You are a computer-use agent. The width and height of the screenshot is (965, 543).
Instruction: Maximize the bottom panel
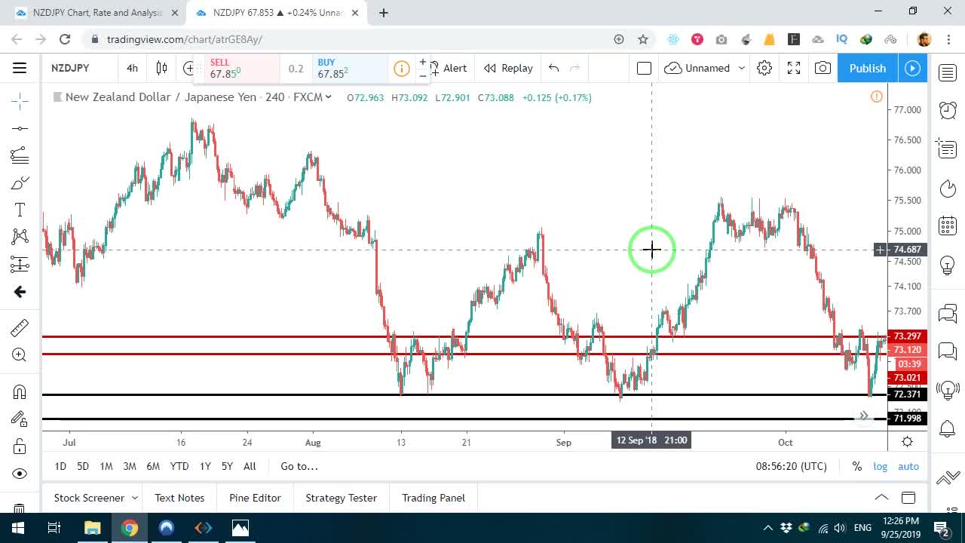point(908,497)
